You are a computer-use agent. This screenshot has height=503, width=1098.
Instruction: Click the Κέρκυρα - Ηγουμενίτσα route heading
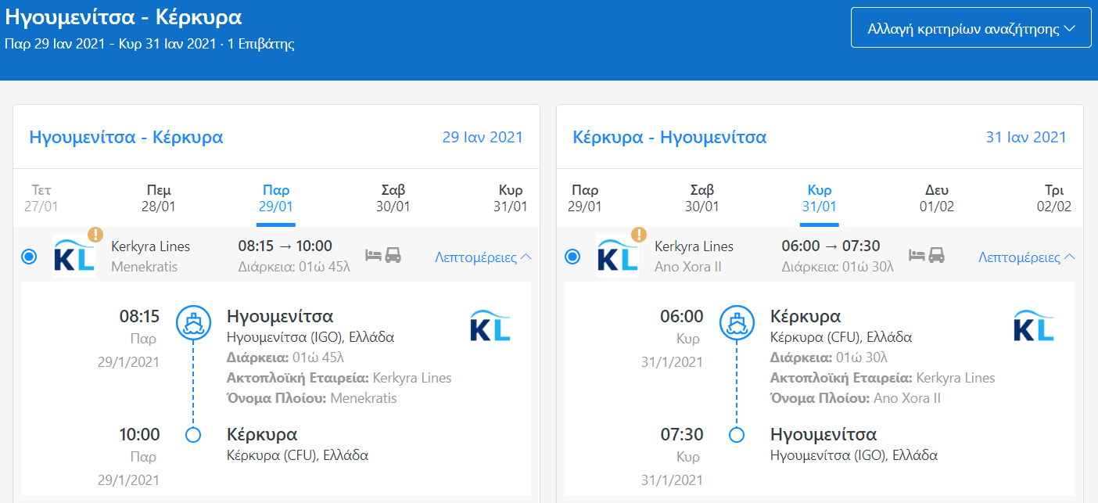pyautogui.click(x=669, y=138)
